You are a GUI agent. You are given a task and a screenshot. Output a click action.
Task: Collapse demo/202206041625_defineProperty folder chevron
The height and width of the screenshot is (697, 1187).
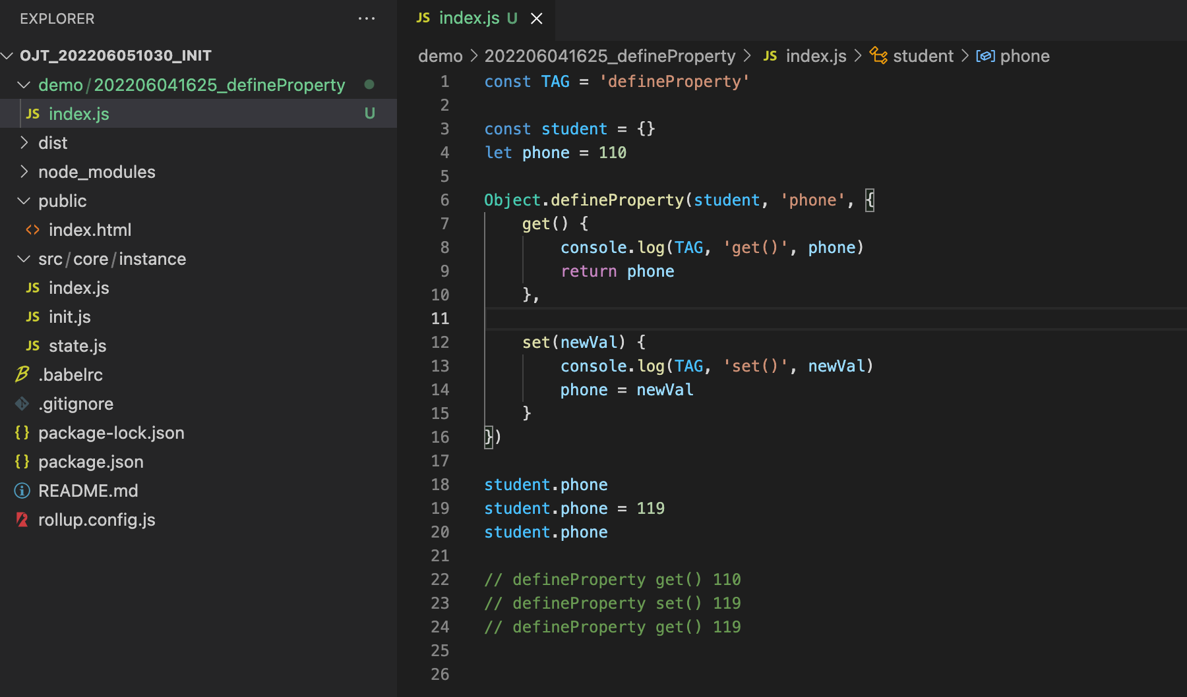click(x=24, y=84)
